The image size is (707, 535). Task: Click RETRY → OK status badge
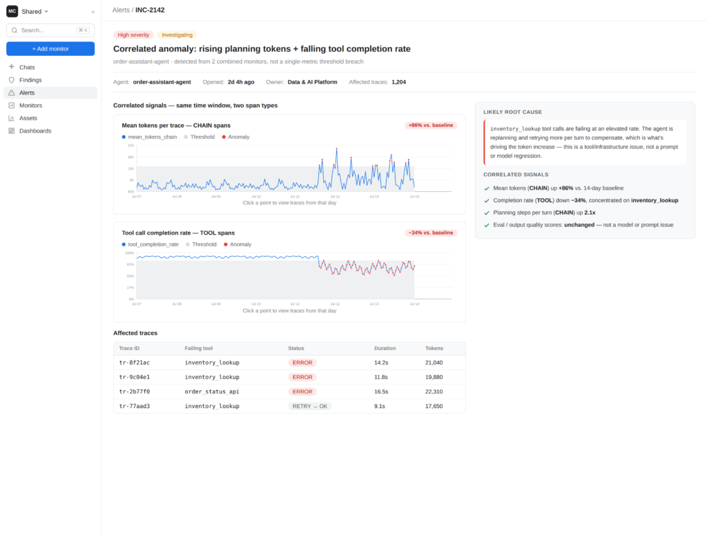[x=310, y=406]
